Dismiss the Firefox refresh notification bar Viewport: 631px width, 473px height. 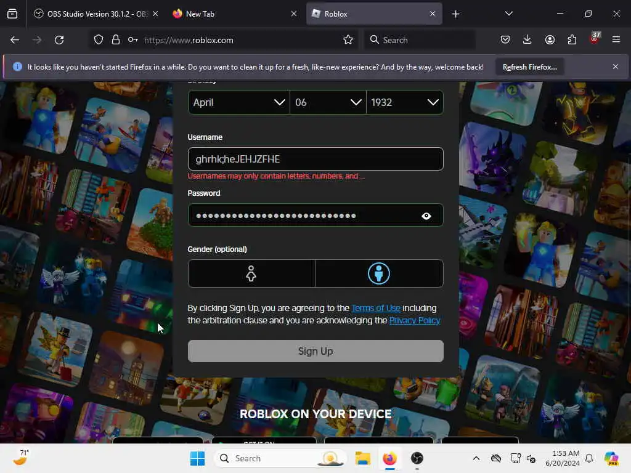pyautogui.click(x=616, y=67)
